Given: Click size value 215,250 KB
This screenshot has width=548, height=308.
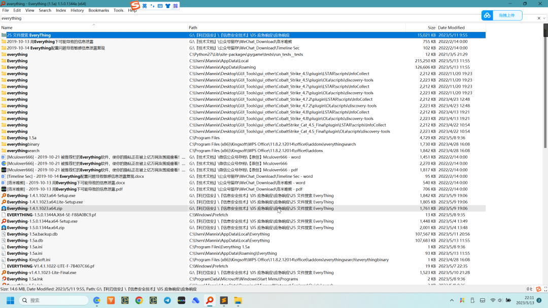Looking at the screenshot, I should (425, 61).
